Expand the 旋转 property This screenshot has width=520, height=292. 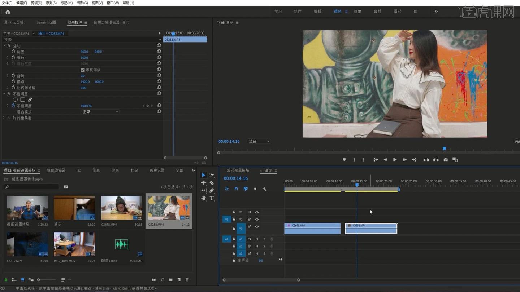8,76
